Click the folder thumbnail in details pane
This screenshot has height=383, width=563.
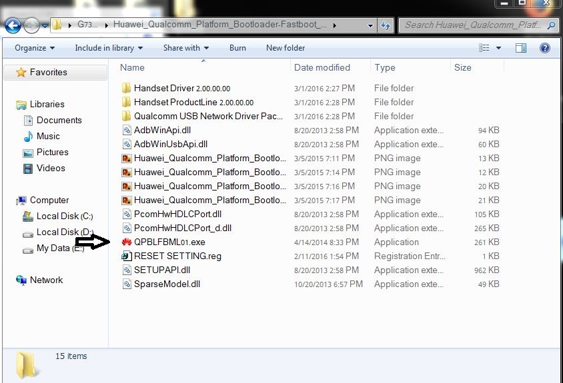coord(27,365)
